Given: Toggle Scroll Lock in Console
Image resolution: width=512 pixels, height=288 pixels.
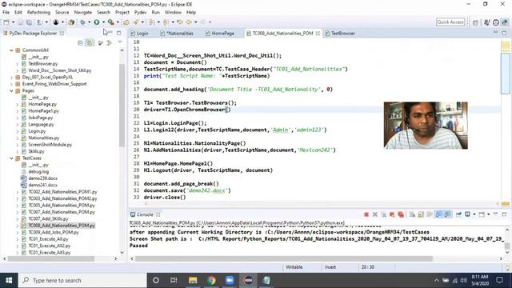Looking at the screenshot, I should coord(421,214).
